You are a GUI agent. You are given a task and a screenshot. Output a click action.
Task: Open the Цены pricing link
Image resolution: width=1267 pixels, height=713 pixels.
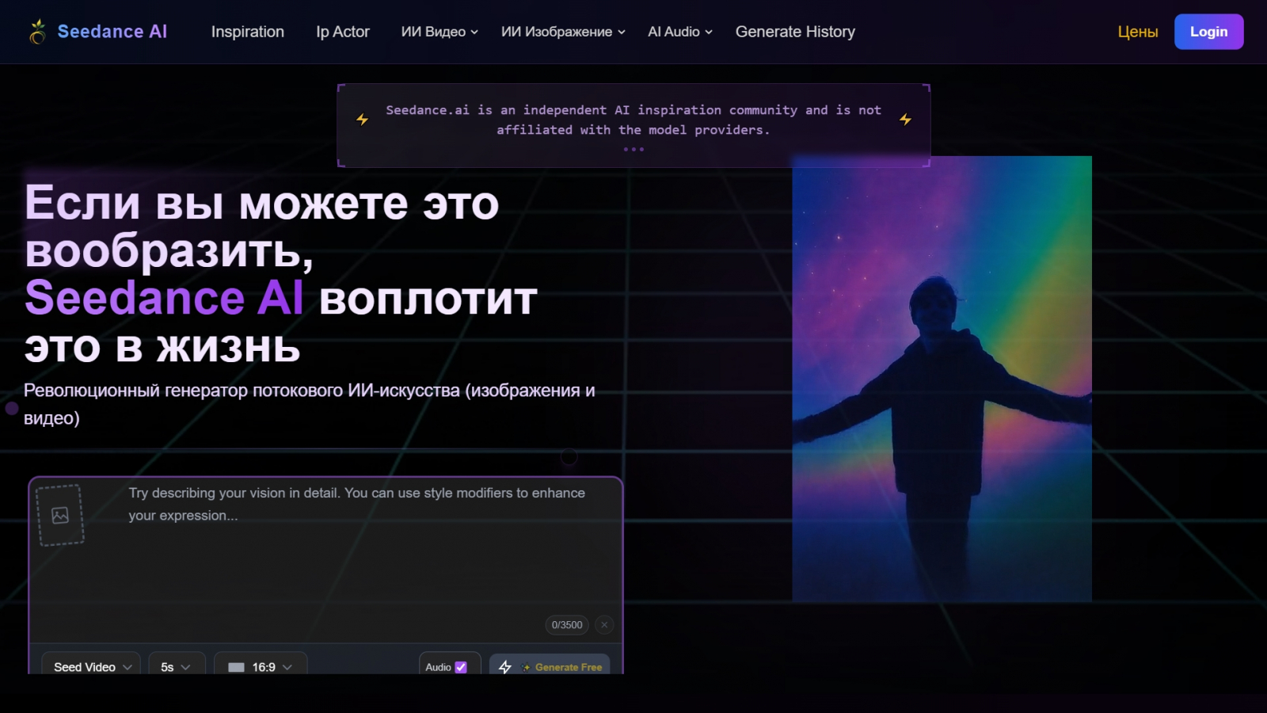[x=1138, y=32]
